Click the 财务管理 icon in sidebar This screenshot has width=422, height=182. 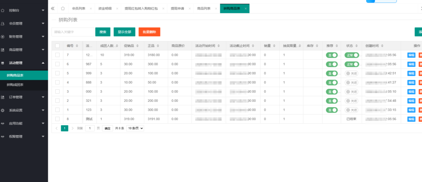point(3,37)
